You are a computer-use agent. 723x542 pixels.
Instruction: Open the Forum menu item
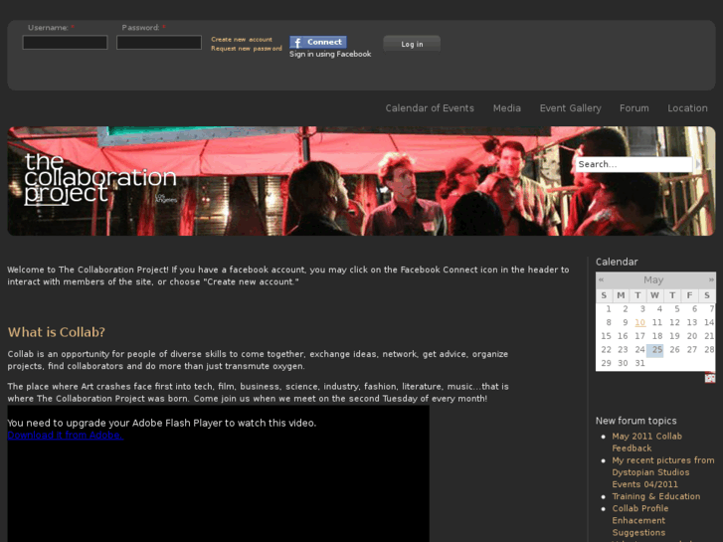tap(634, 108)
